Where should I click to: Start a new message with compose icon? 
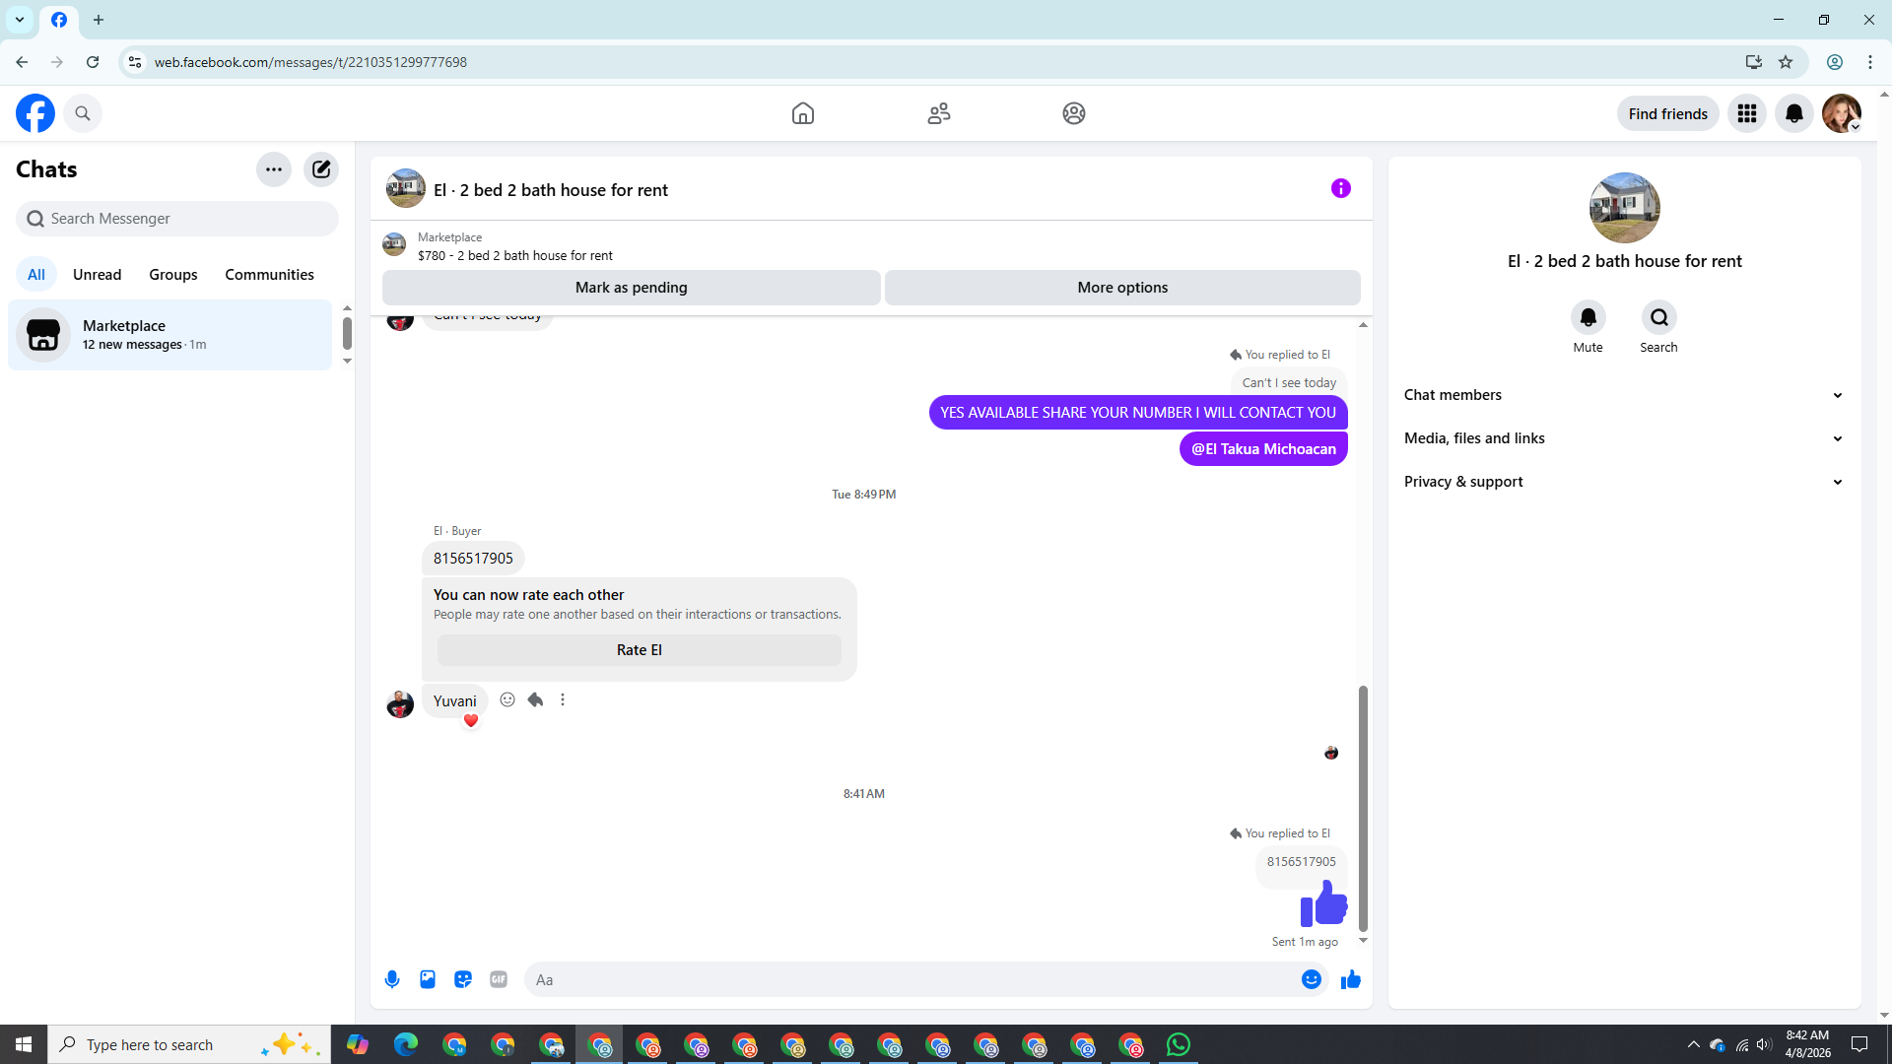[321, 169]
